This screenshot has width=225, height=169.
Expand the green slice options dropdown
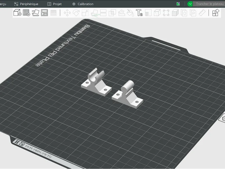190,4
